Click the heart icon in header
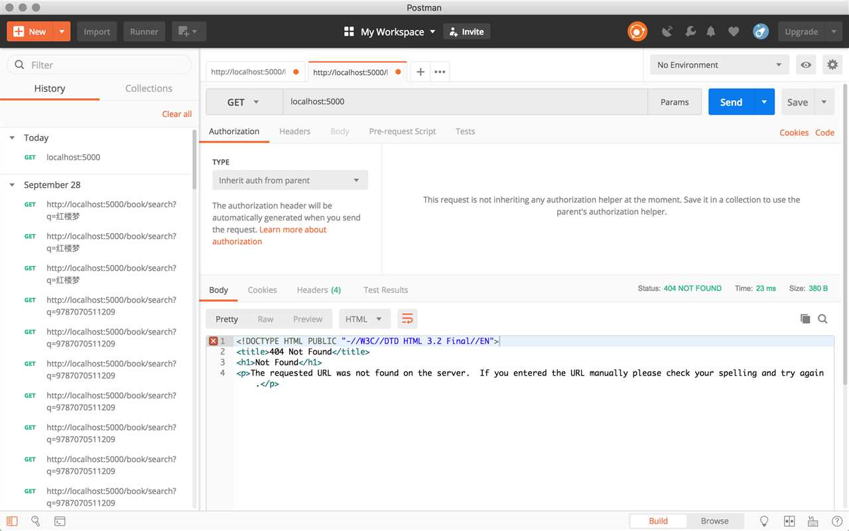The height and width of the screenshot is (531, 849). tap(733, 31)
